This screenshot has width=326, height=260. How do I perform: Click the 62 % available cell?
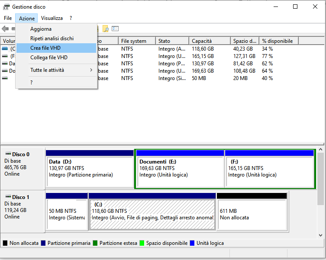tap(267, 64)
